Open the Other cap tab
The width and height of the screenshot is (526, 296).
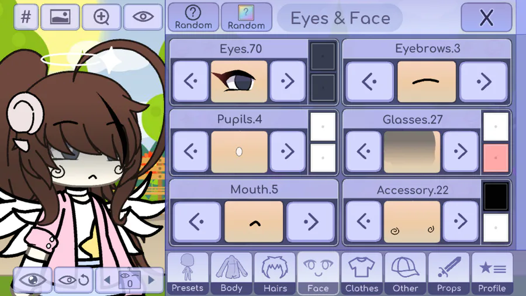(405, 274)
